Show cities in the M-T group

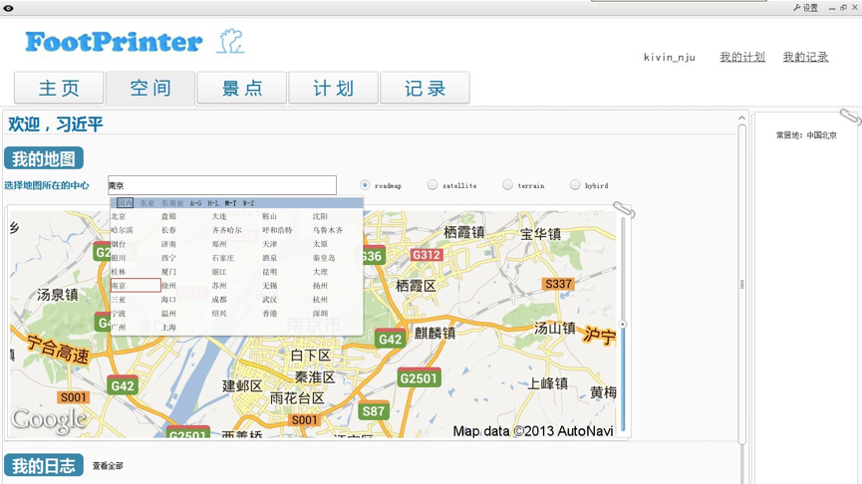[x=231, y=203]
